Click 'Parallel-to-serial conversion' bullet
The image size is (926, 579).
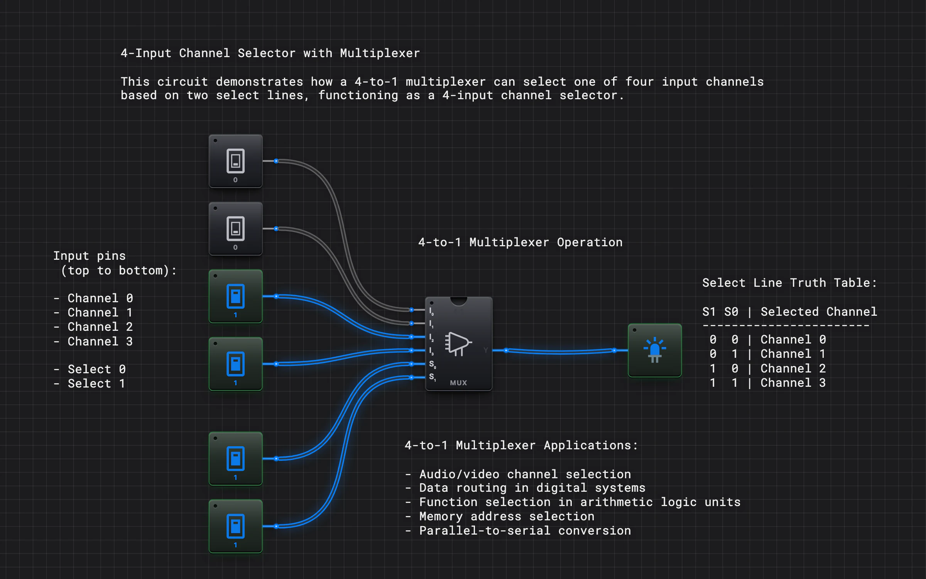(518, 530)
